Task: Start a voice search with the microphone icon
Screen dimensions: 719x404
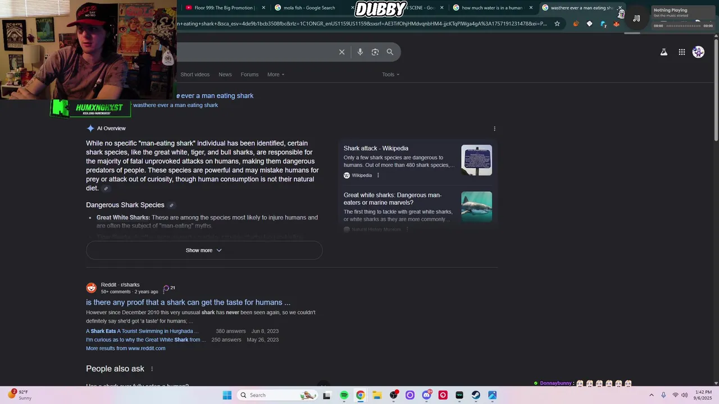Action: (x=360, y=52)
